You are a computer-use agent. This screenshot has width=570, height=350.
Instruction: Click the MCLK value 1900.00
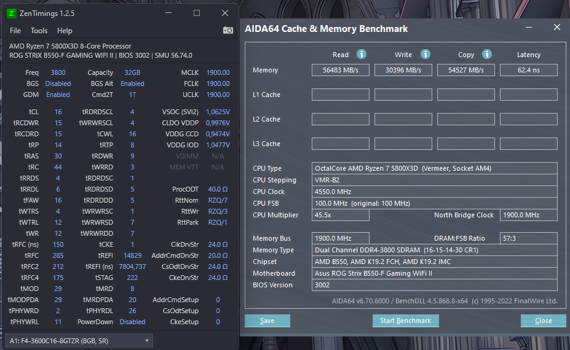point(218,72)
